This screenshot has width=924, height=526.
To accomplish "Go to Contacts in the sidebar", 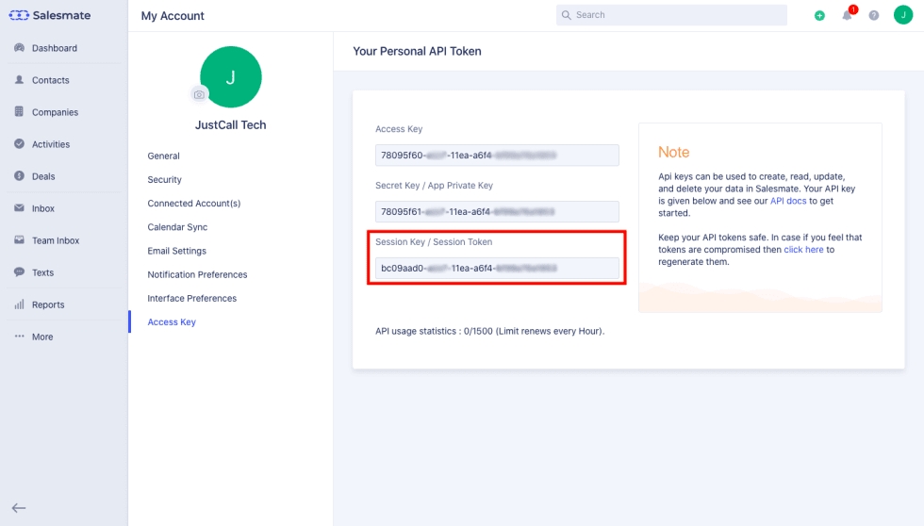I will point(51,80).
